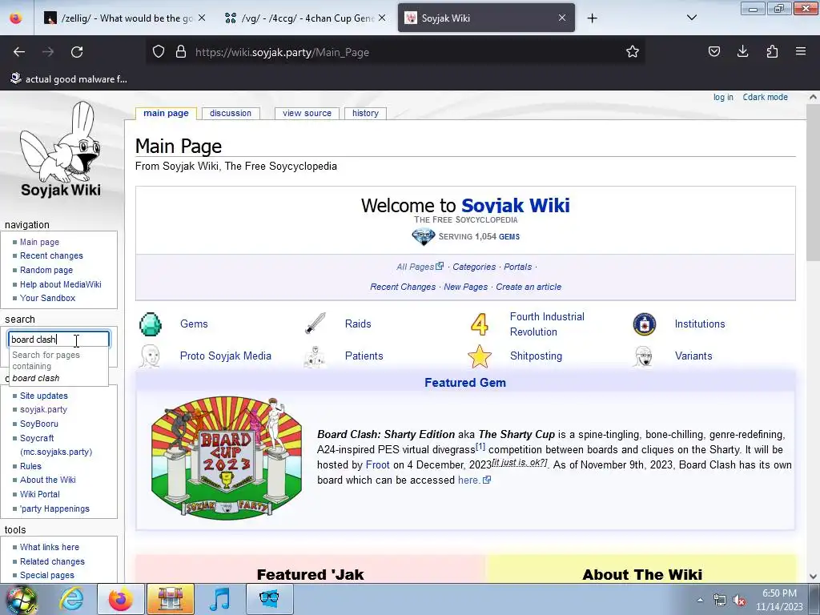Launch Internet Explorer from taskbar

pos(71,599)
